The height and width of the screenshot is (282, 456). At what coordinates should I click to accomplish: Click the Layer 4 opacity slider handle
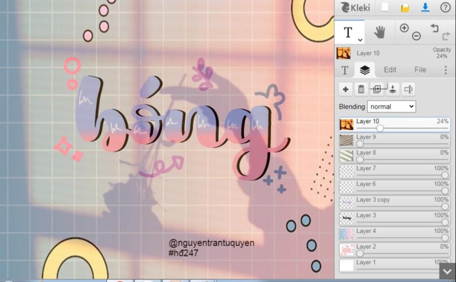tap(445, 238)
